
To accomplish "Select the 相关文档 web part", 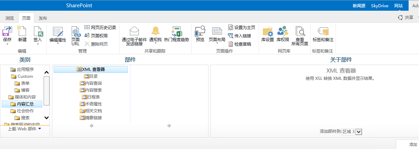I will tap(91, 111).
